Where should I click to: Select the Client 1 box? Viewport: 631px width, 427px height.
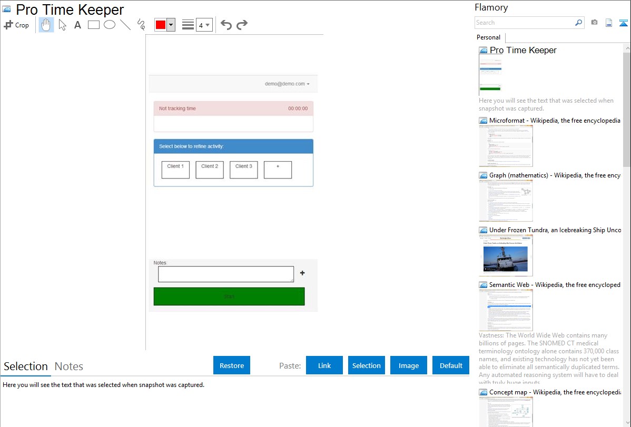(175, 170)
